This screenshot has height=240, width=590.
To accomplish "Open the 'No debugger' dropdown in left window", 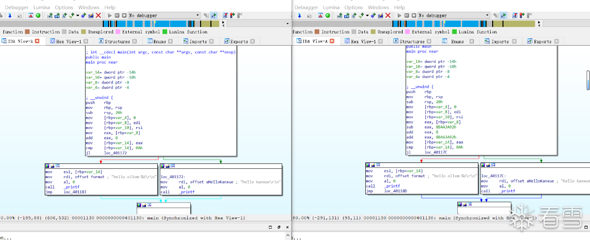I will (164, 16).
